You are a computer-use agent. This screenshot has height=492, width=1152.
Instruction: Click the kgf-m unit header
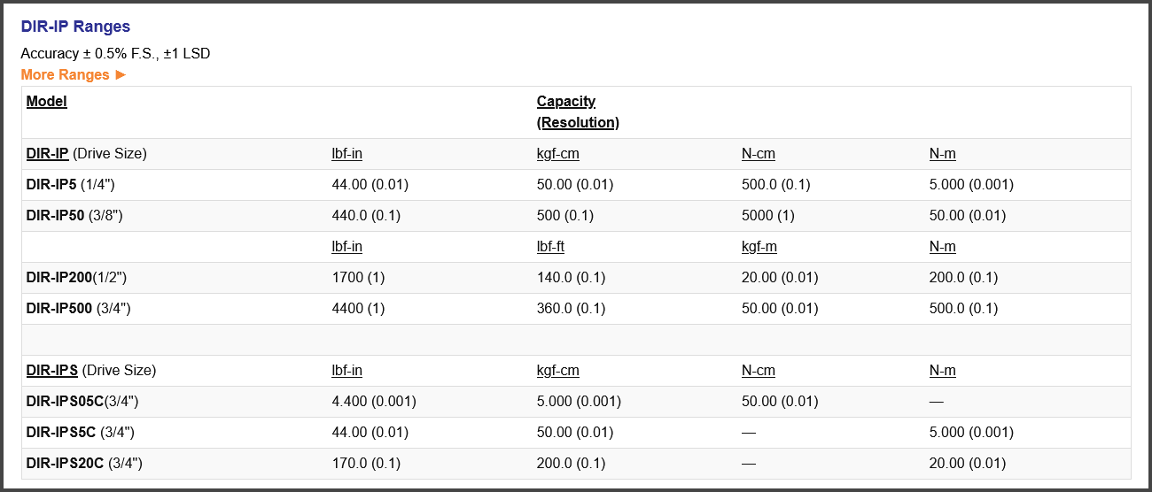[x=759, y=247]
